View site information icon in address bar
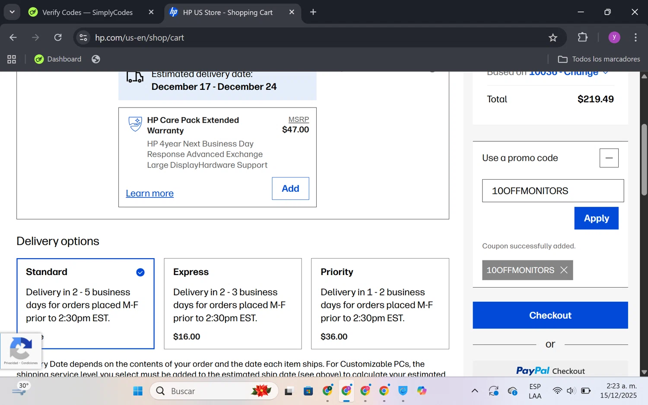 tap(83, 38)
